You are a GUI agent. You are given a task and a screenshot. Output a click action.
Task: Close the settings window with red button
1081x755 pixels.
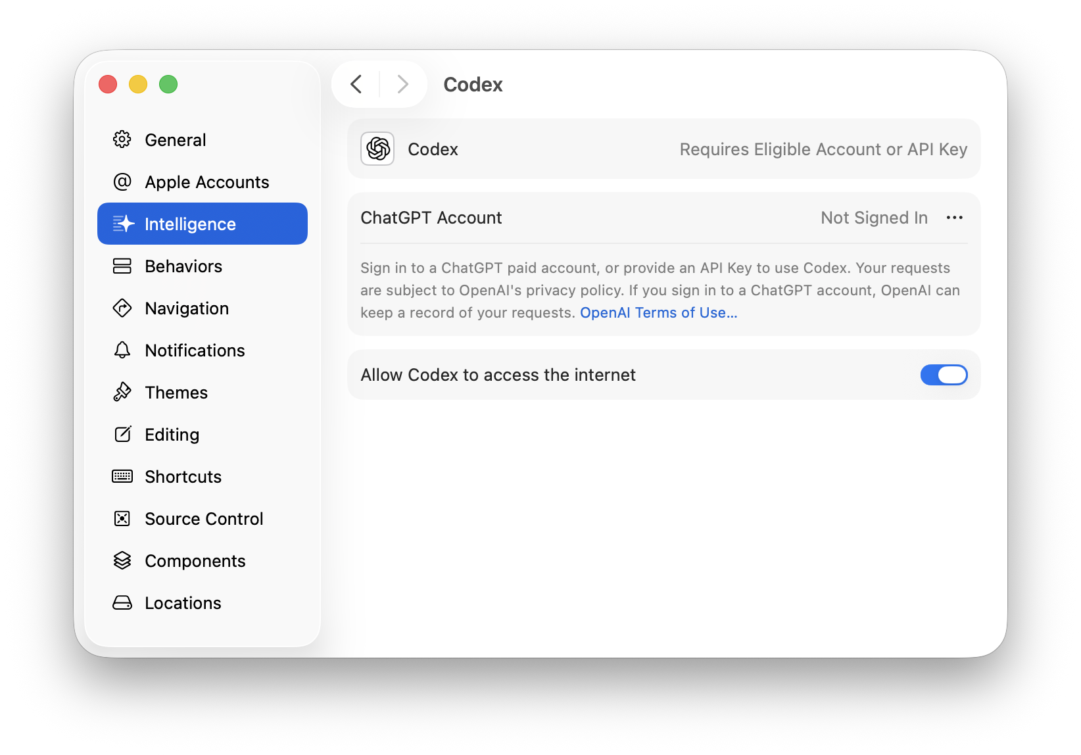click(108, 84)
